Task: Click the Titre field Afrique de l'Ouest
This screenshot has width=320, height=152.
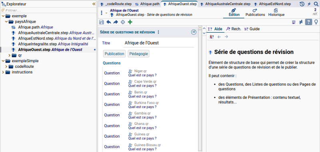Action: pos(159,43)
